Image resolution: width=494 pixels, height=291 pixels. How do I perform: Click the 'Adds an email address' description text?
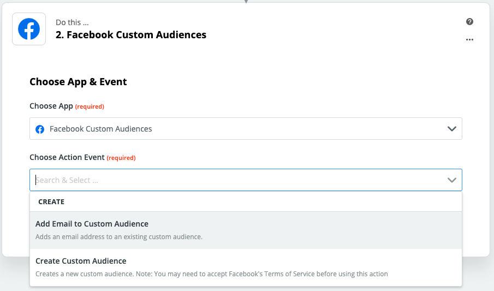(x=119, y=237)
